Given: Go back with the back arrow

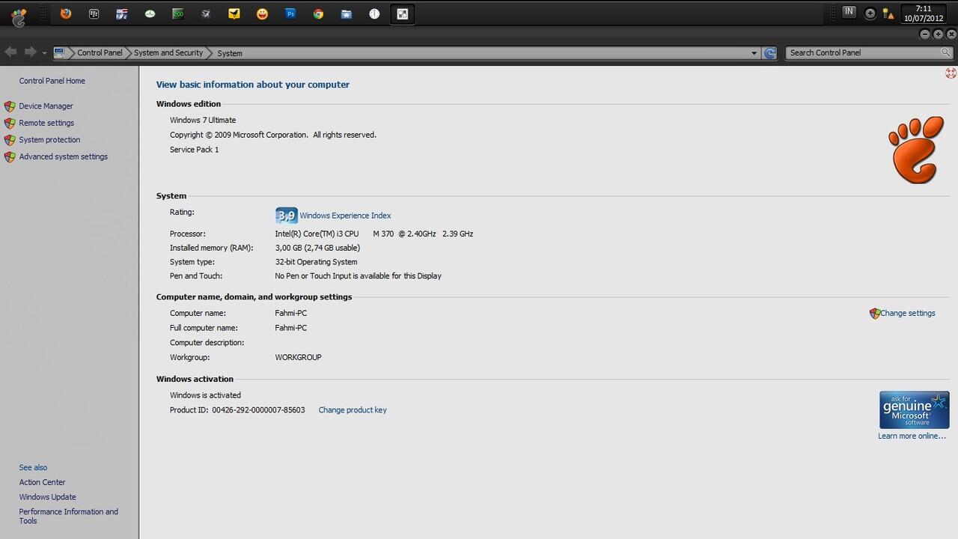Looking at the screenshot, I should 10,52.
